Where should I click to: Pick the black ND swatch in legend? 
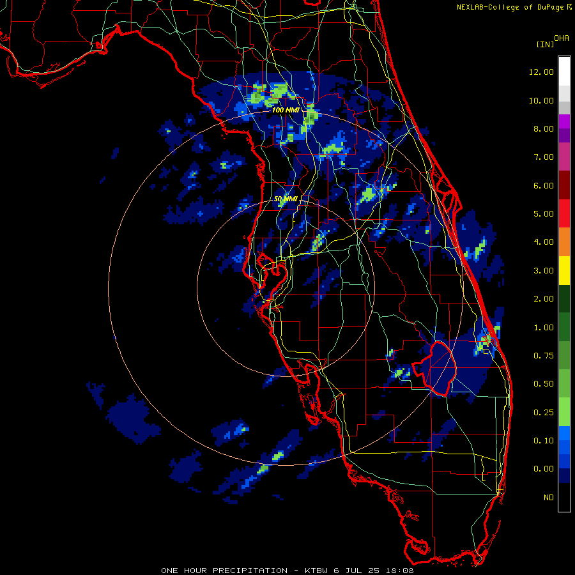click(564, 497)
